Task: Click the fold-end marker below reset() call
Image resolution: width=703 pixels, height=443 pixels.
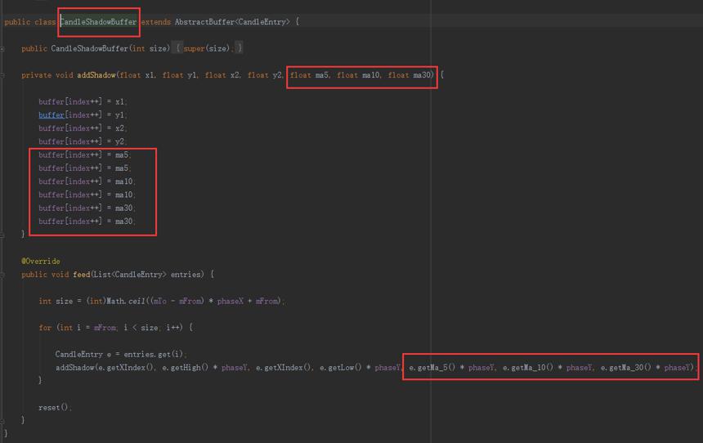Action: 2,421
